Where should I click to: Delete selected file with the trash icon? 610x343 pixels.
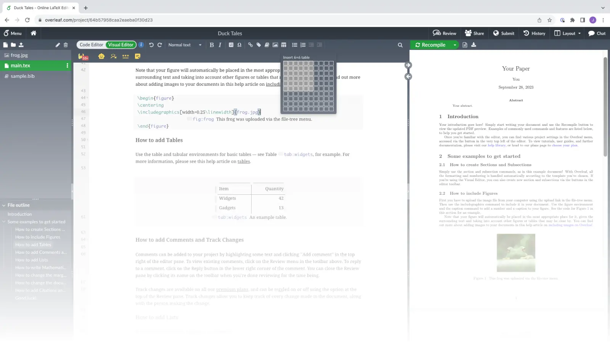click(x=66, y=45)
